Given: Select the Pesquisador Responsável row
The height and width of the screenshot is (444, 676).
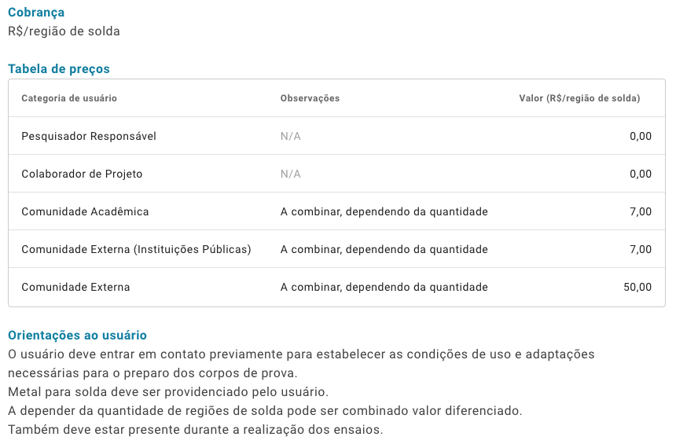Looking at the screenshot, I should pyautogui.click(x=336, y=136).
